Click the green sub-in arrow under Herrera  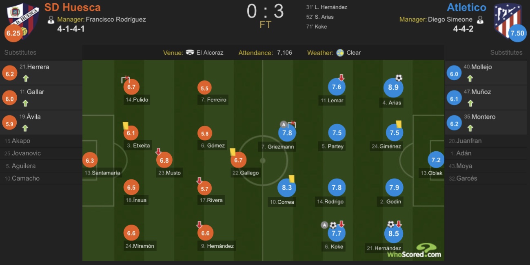click(x=26, y=79)
